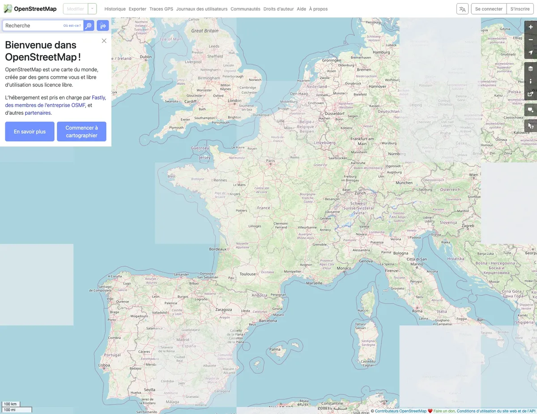This screenshot has height=414, width=537.
Task: Click the Barcelona label on the map
Action: tap(268, 320)
